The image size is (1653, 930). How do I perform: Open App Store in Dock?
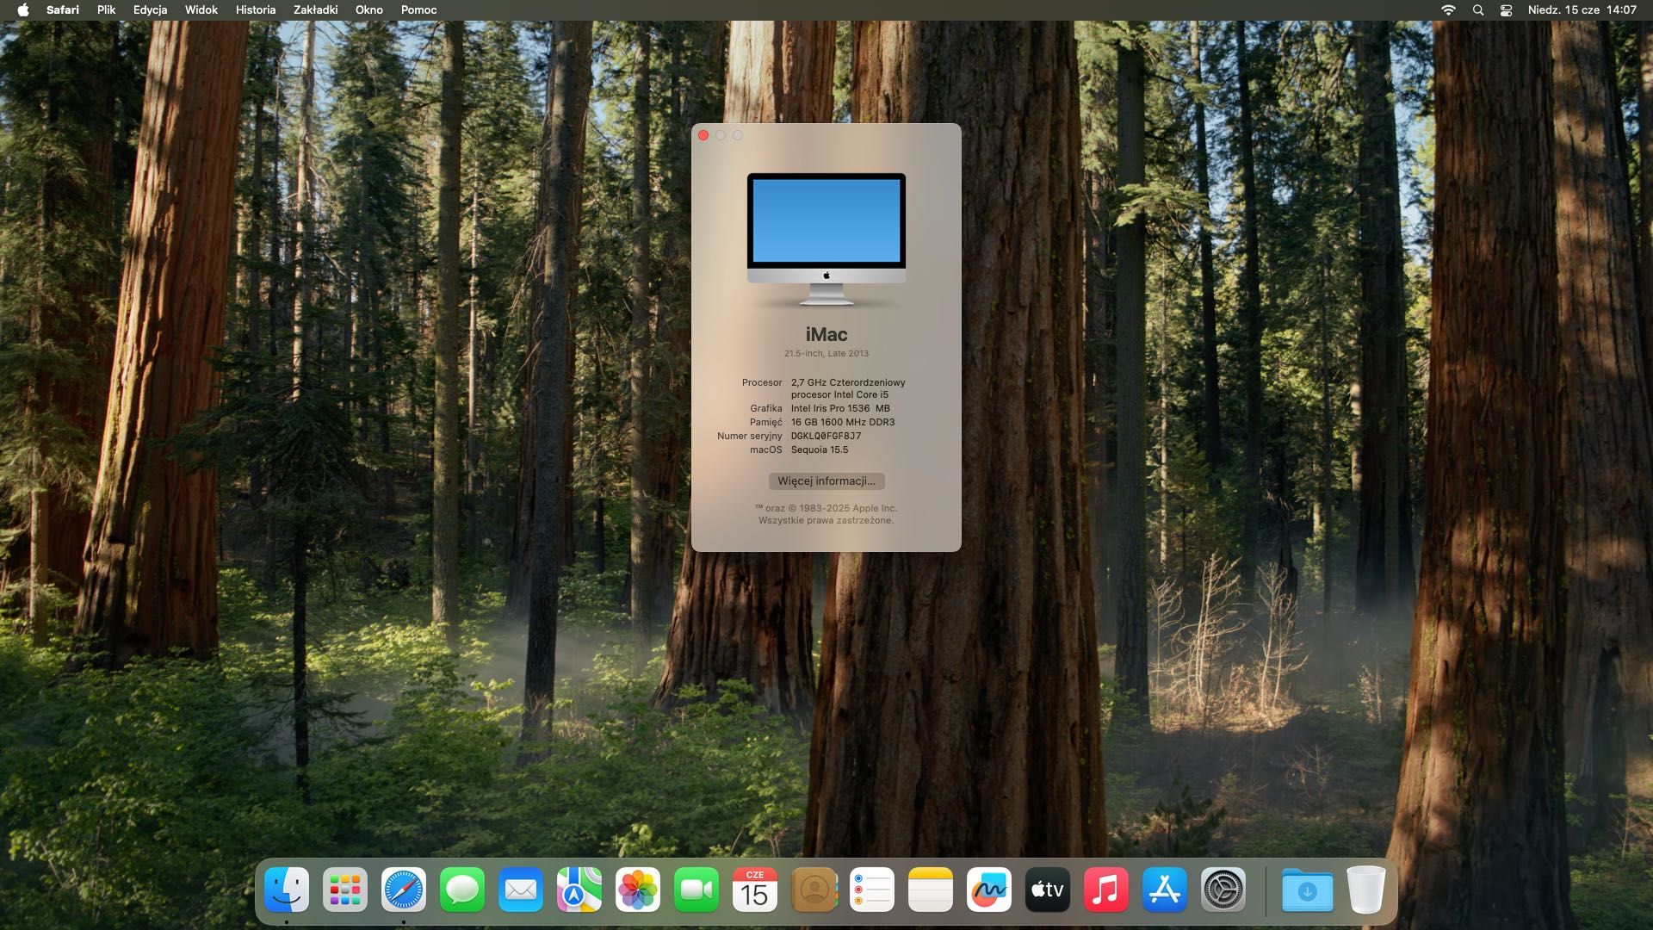pyautogui.click(x=1165, y=890)
